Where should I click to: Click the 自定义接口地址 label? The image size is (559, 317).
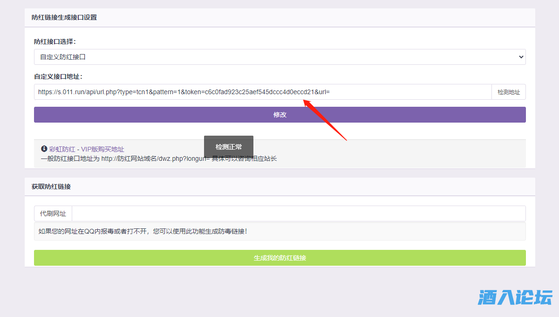click(x=58, y=76)
